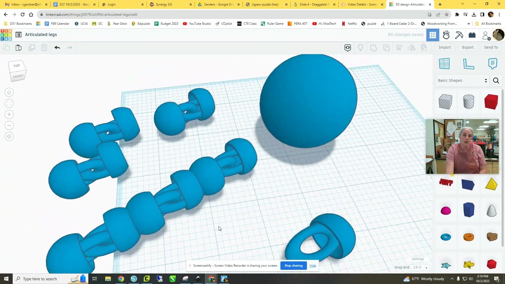
Task: Open workplane Settings button
Action: coord(418,259)
